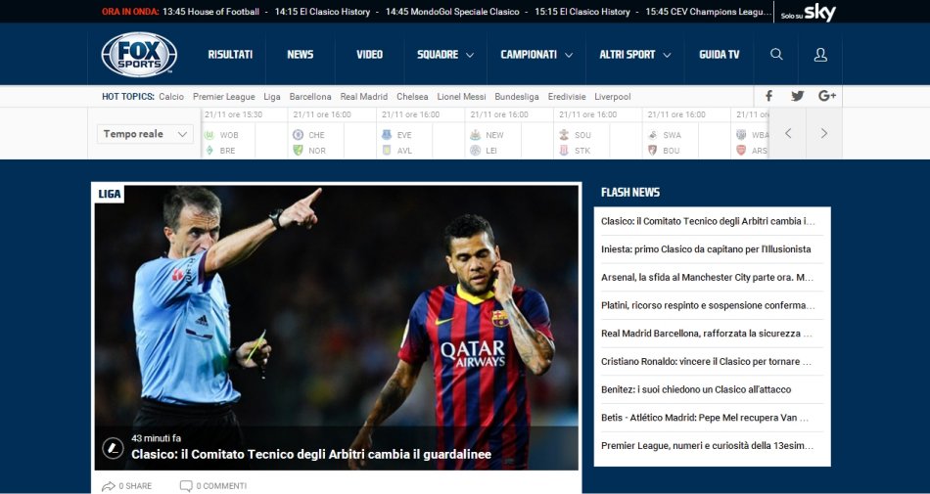The image size is (930, 494).
Task: Read flash news 'Benitez: i suoi chiedono un Clasico'
Action: click(x=696, y=389)
